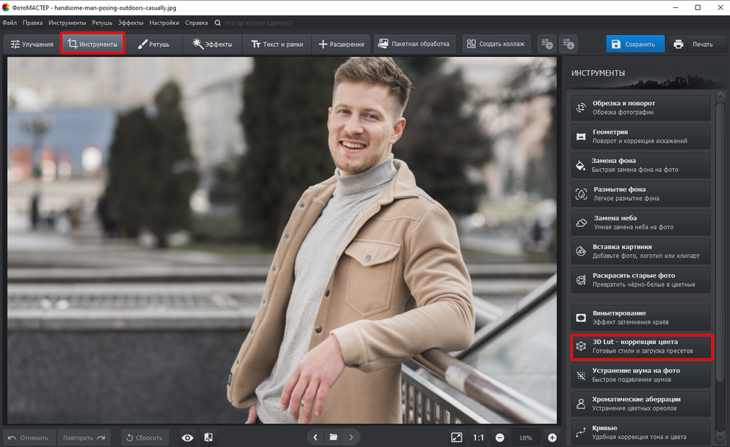Select 3D Lut коррекция цвета
The height and width of the screenshot is (447, 730).
coord(641,346)
